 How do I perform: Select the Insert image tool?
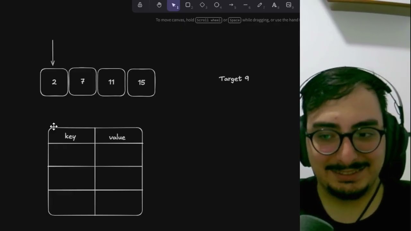289,5
